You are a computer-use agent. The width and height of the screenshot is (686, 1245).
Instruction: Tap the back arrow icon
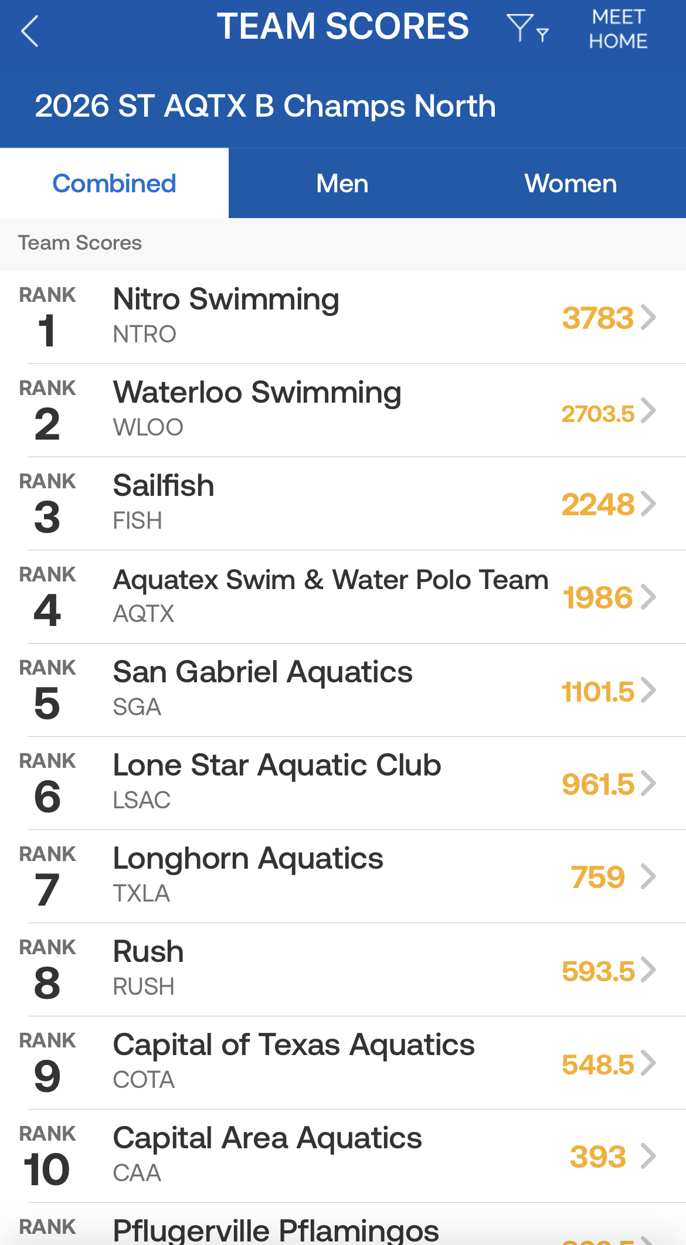[30, 31]
